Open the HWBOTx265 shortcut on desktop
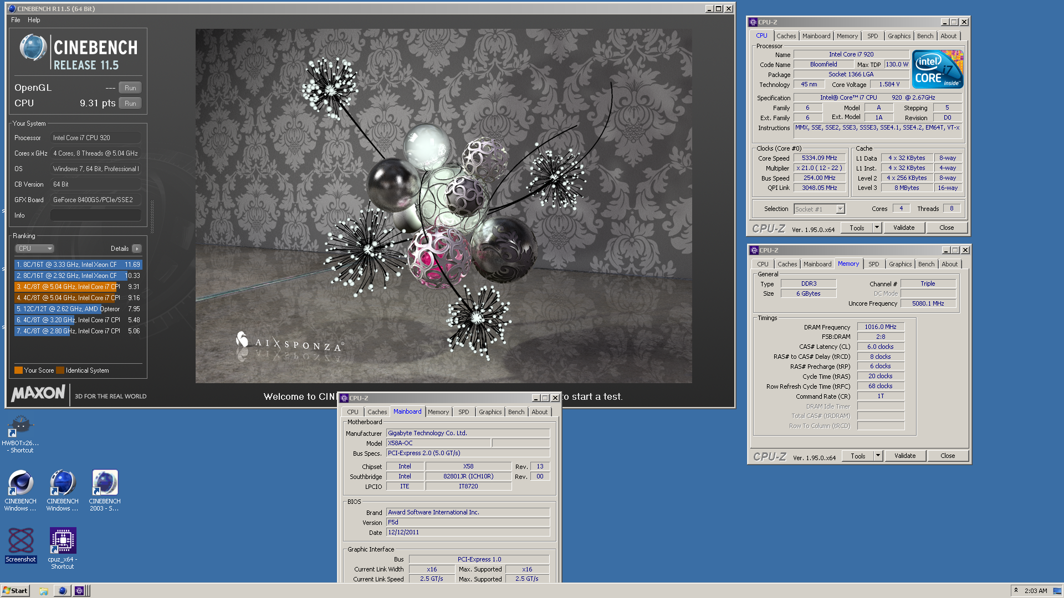 point(21,434)
